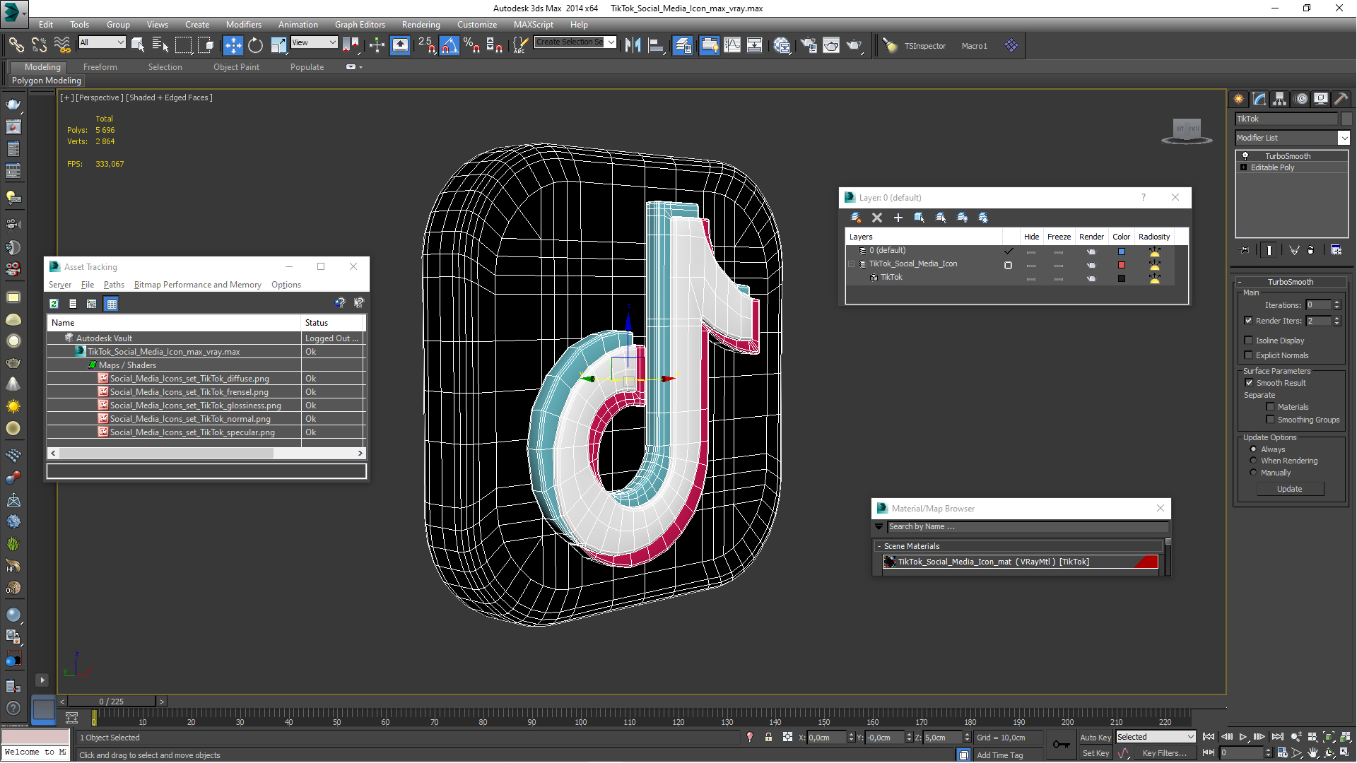Open Material/Map Browser options arrow
This screenshot has height=763, width=1357.
pos(879,527)
